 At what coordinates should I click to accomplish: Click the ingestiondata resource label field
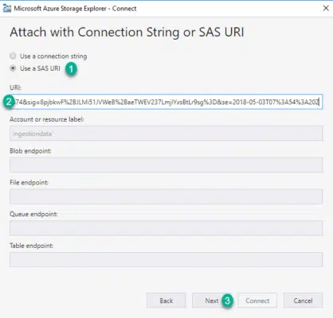click(x=166, y=134)
